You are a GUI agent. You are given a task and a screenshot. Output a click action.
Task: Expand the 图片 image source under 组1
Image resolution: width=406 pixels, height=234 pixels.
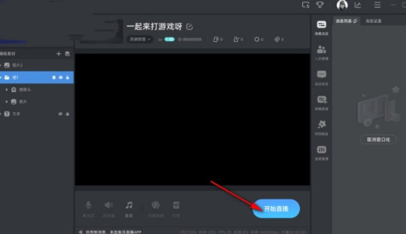[x=6, y=102]
